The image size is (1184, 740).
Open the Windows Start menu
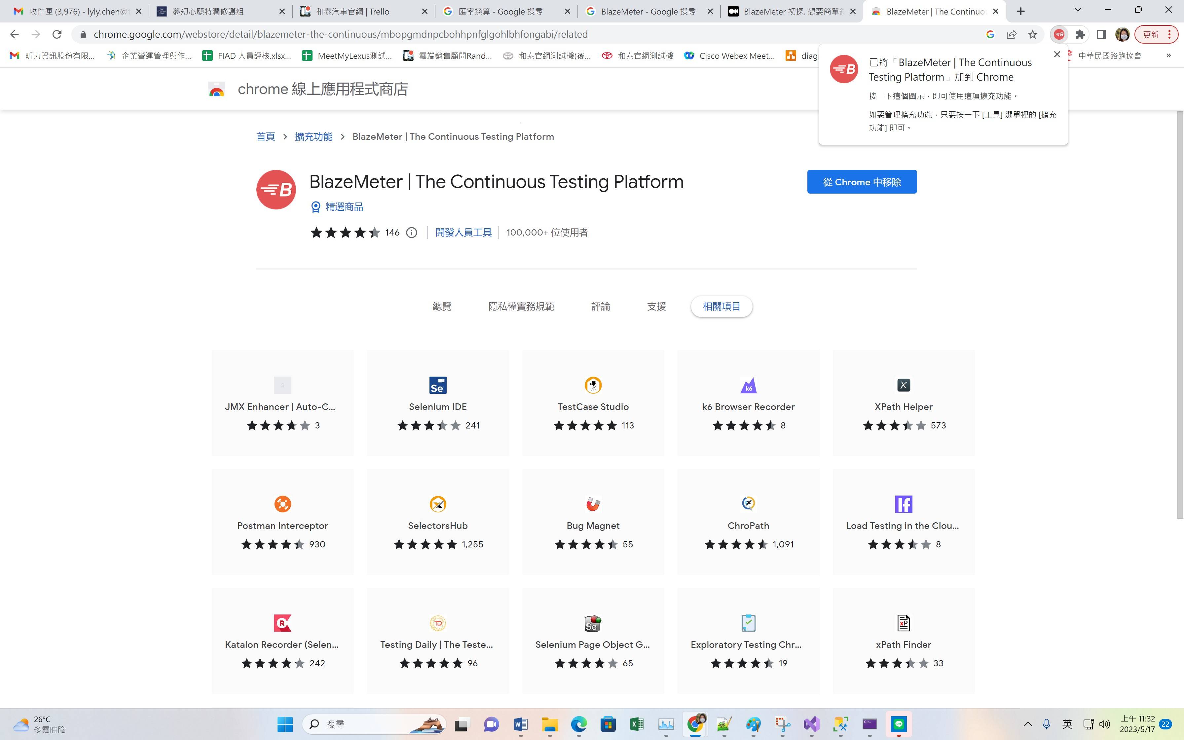click(x=285, y=724)
